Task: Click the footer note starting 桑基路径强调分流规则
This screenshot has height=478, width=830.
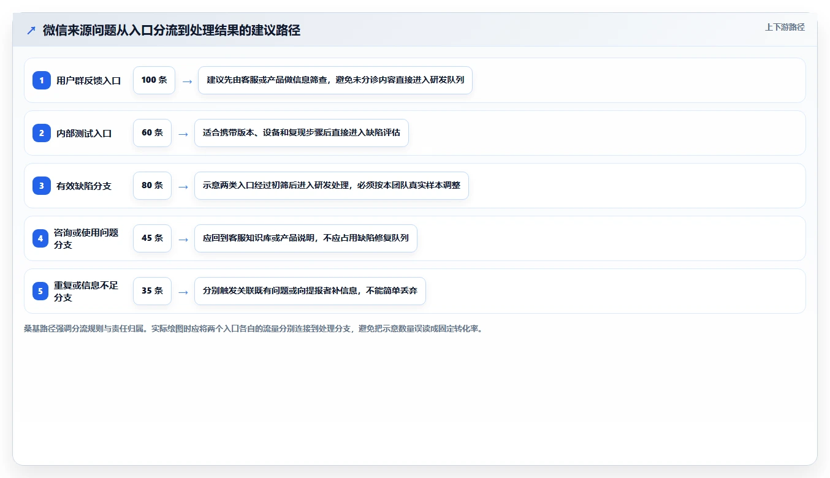Action: pyautogui.click(x=253, y=328)
